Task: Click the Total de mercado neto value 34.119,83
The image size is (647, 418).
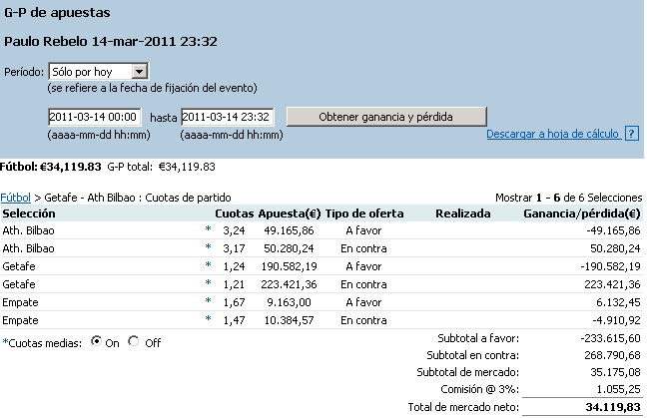Action: 613,407
